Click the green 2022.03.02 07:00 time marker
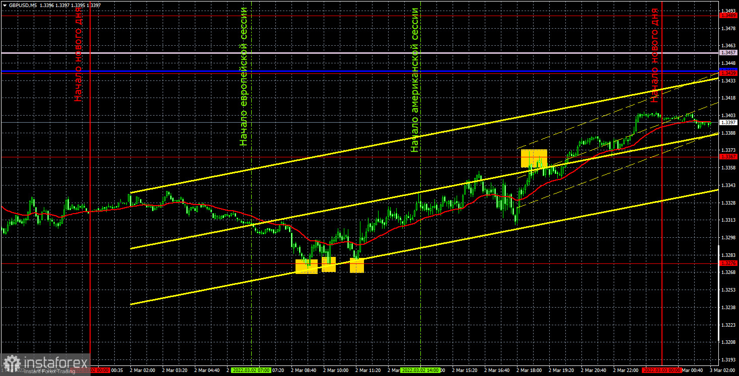The width and height of the screenshot is (739, 376). point(251,370)
